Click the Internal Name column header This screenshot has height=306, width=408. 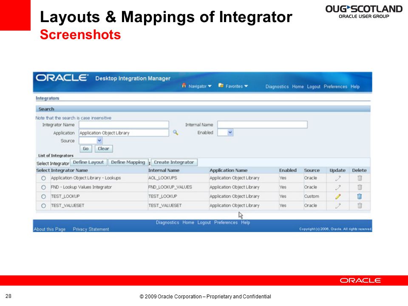[164, 170]
